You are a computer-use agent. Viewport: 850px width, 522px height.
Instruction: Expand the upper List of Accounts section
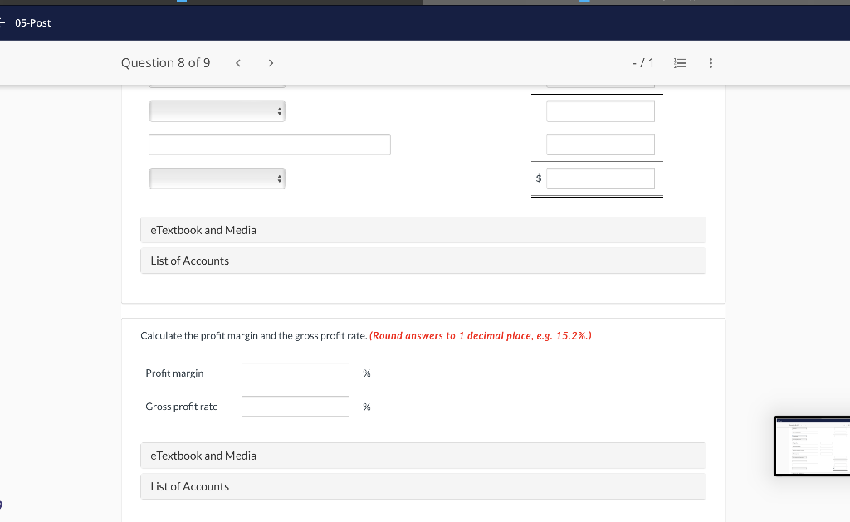[423, 261]
